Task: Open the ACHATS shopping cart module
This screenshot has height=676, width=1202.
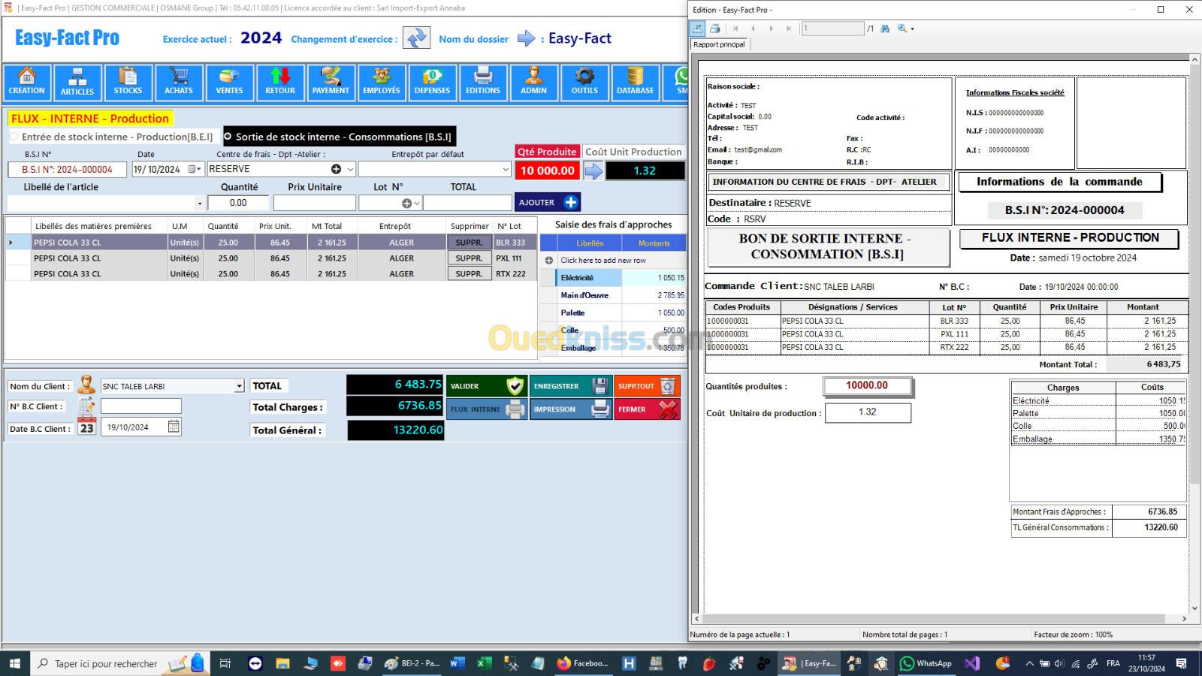Action: pos(179,82)
